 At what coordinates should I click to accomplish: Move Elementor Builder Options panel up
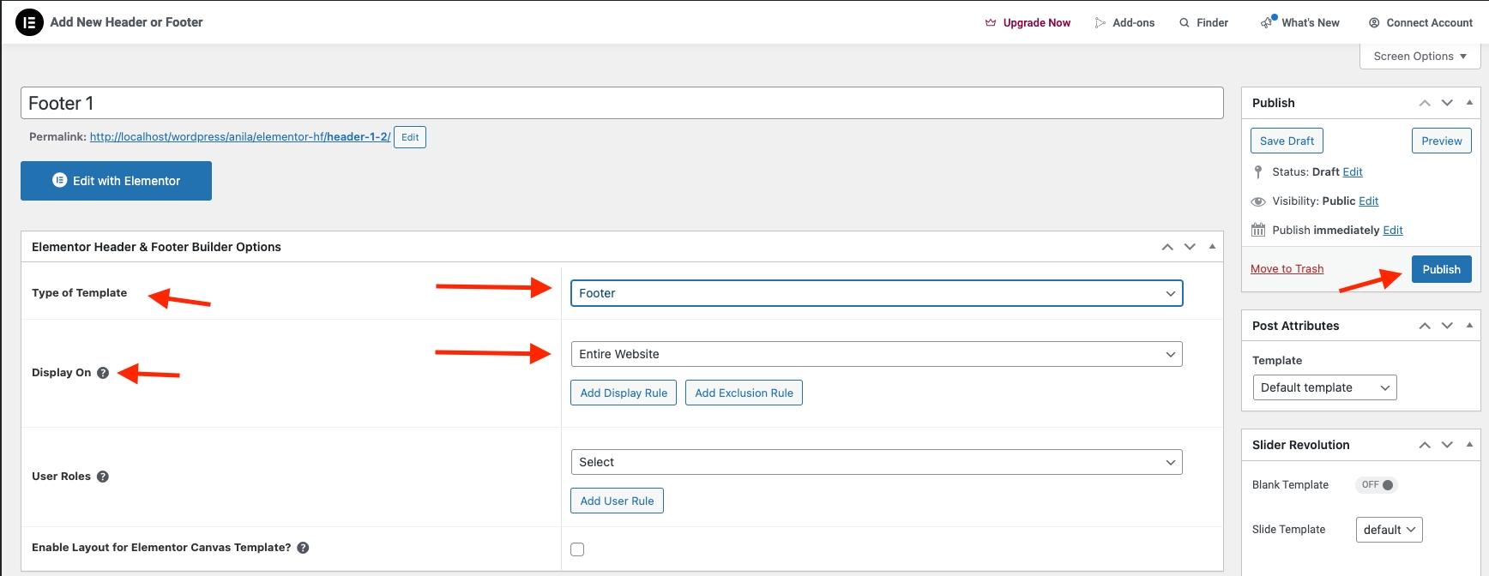pos(1167,247)
